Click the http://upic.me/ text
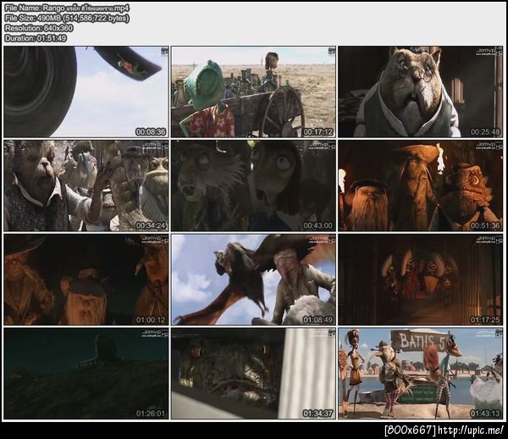 (x=471, y=431)
